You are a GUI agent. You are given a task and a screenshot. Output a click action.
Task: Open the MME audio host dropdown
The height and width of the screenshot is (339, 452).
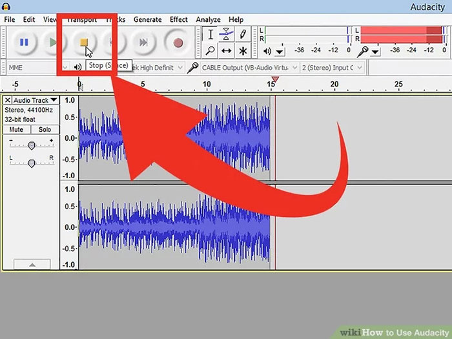pos(65,67)
